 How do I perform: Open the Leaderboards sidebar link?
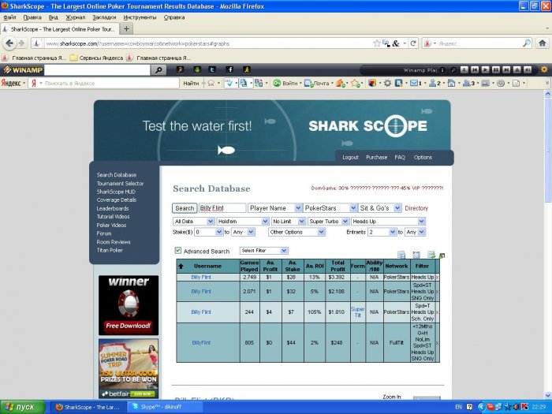click(113, 208)
